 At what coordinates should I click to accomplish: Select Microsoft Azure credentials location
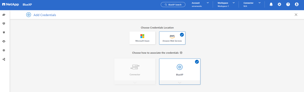pos(142,38)
